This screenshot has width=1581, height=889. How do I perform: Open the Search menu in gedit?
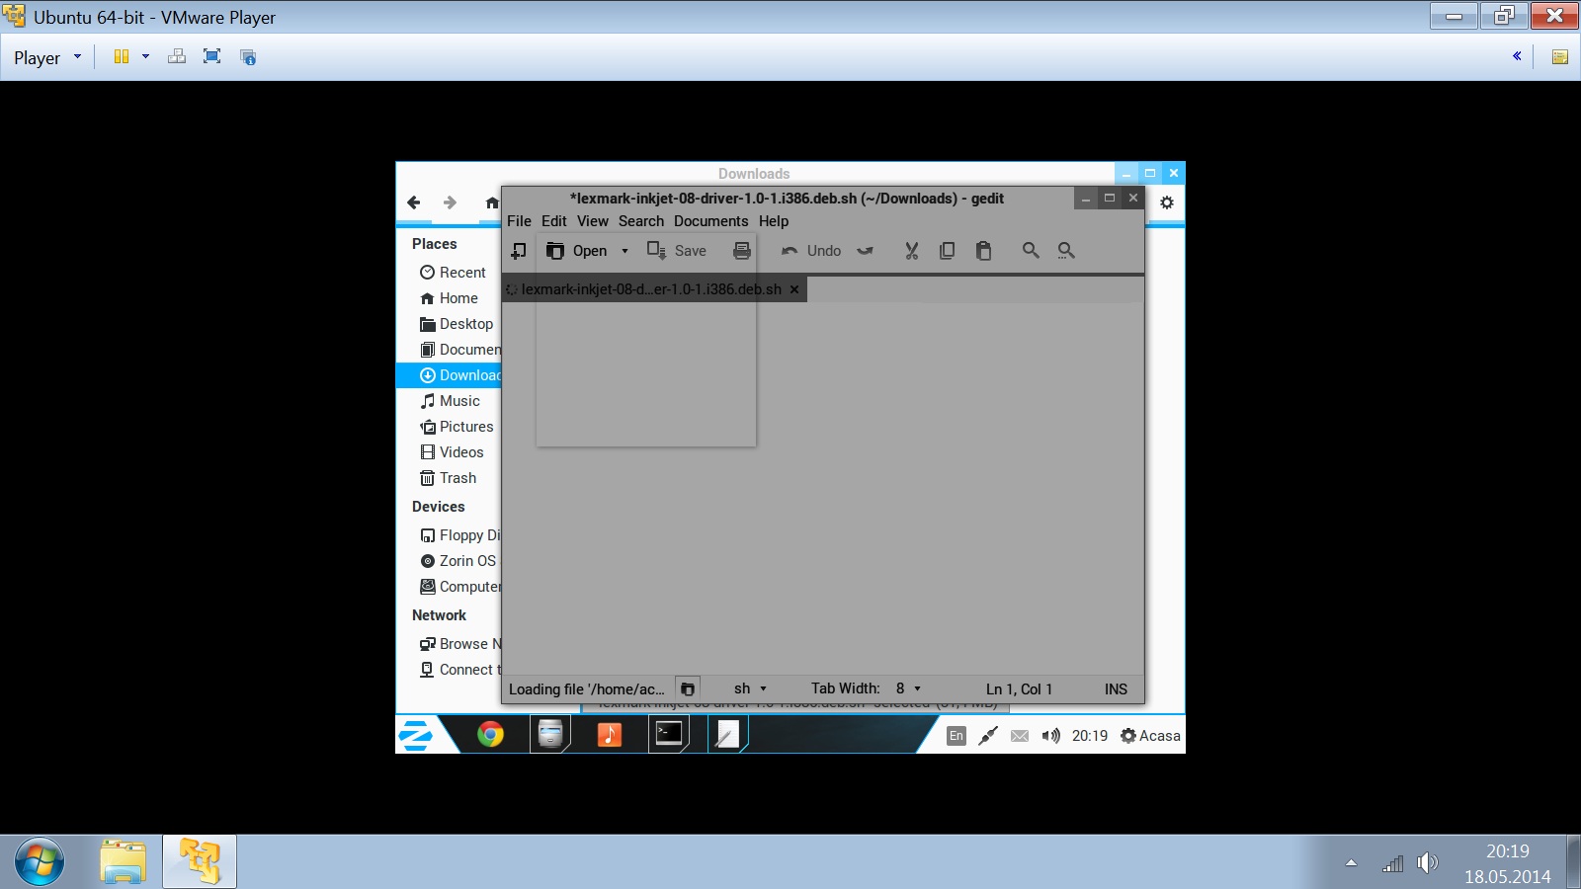point(640,221)
